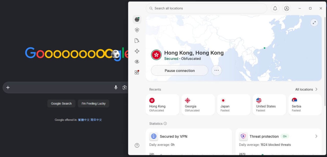Click the microphone voice search icon in Google
This screenshot has height=157, width=327.
tap(116, 87)
